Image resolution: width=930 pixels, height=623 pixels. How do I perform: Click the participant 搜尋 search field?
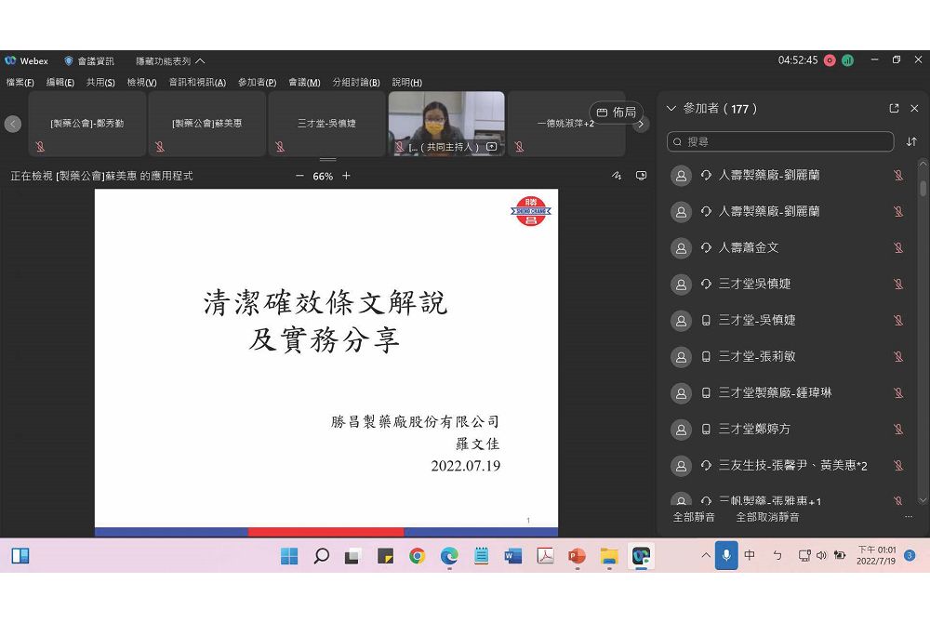tap(780, 141)
